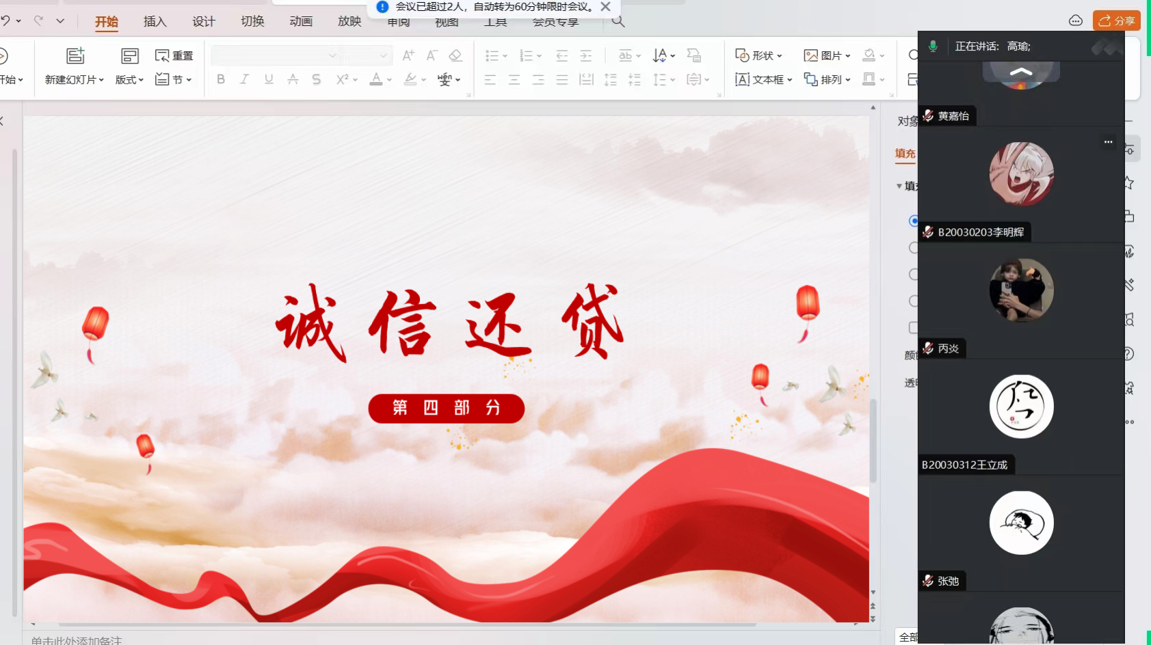Click the cloud sync status icon
Image resolution: width=1151 pixels, height=645 pixels.
1076,20
